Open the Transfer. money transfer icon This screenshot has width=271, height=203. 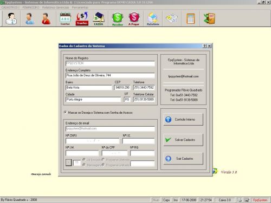[x=82, y=18]
